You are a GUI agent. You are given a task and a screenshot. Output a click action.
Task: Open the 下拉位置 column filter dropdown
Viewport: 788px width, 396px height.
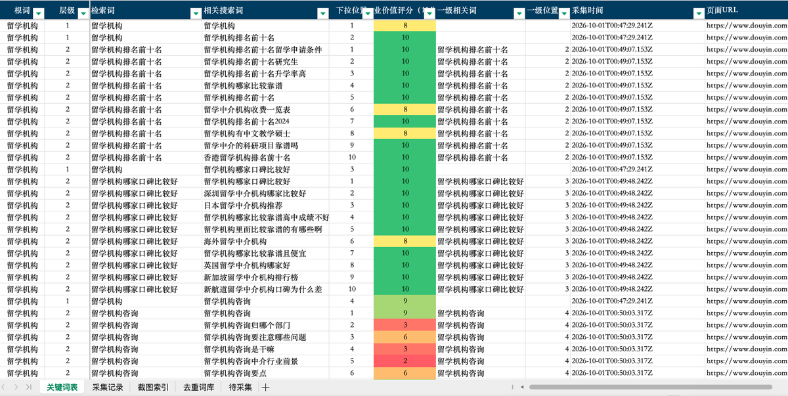pos(367,13)
